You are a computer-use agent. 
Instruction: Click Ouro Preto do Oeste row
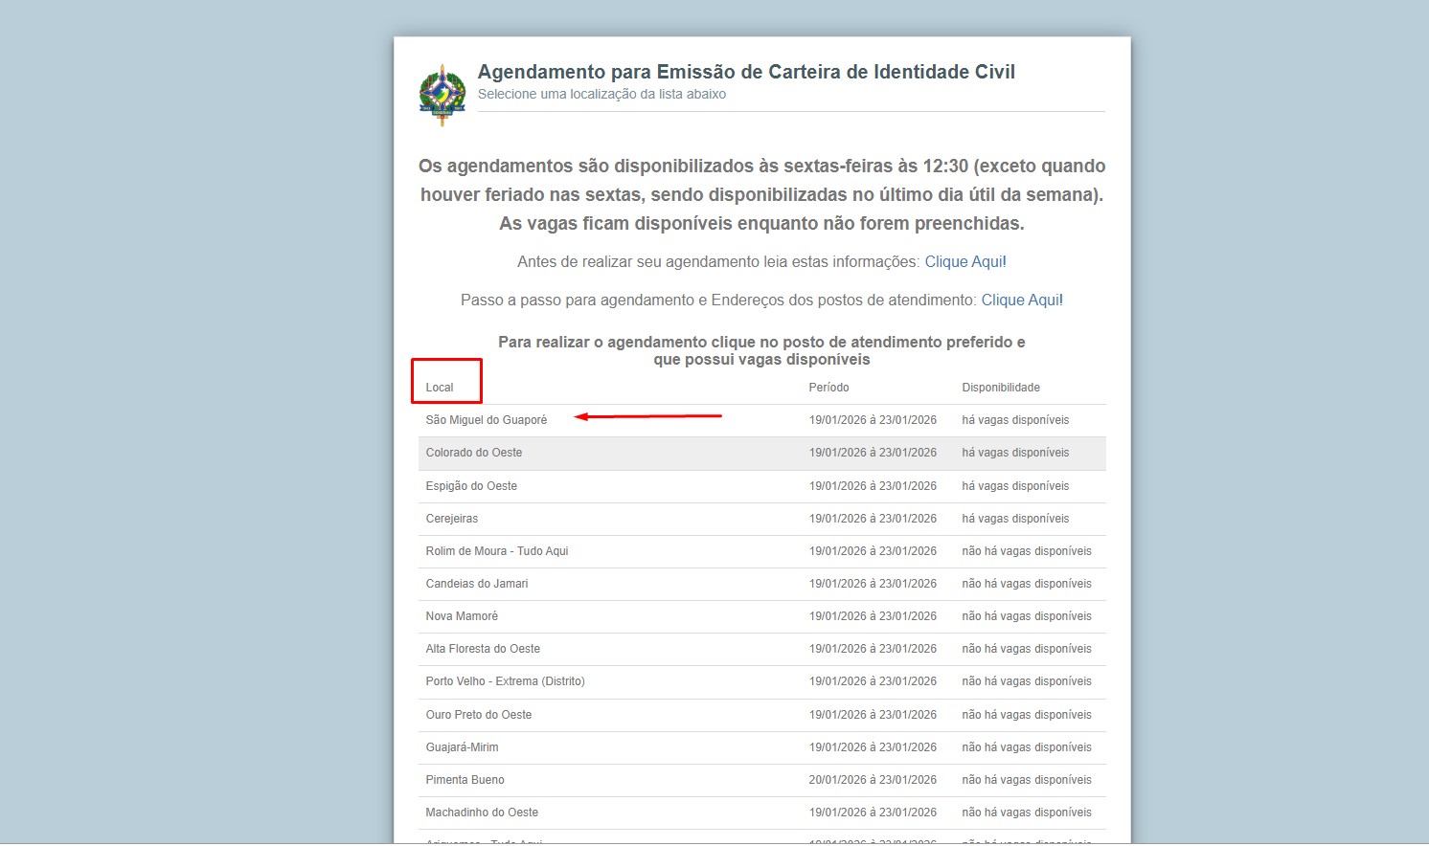[x=479, y=714]
